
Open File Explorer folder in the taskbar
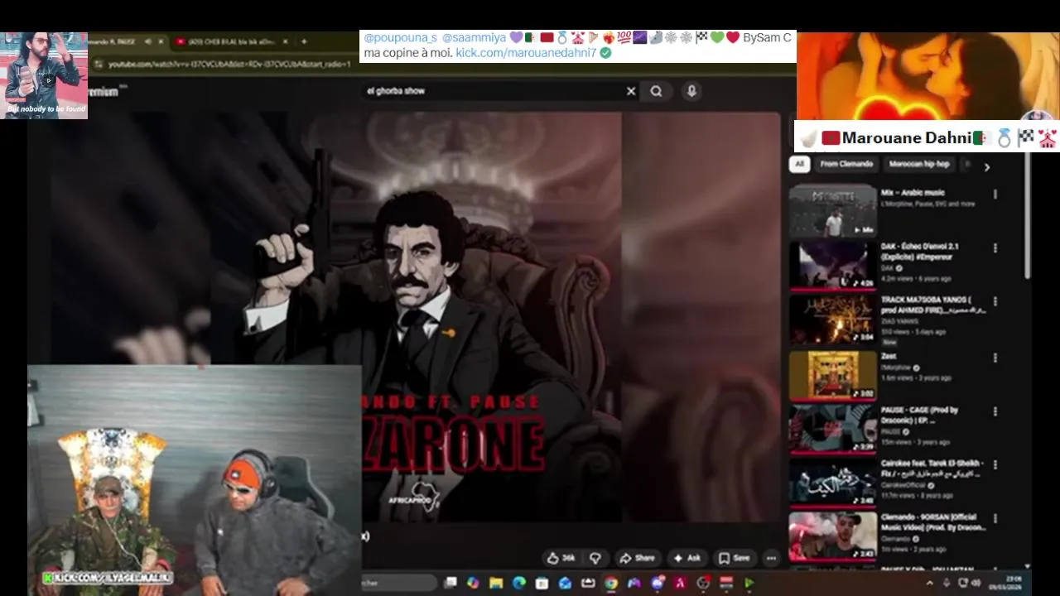[x=496, y=583]
